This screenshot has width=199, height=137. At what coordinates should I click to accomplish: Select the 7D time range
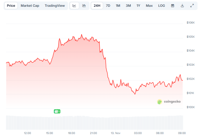[x=108, y=6]
